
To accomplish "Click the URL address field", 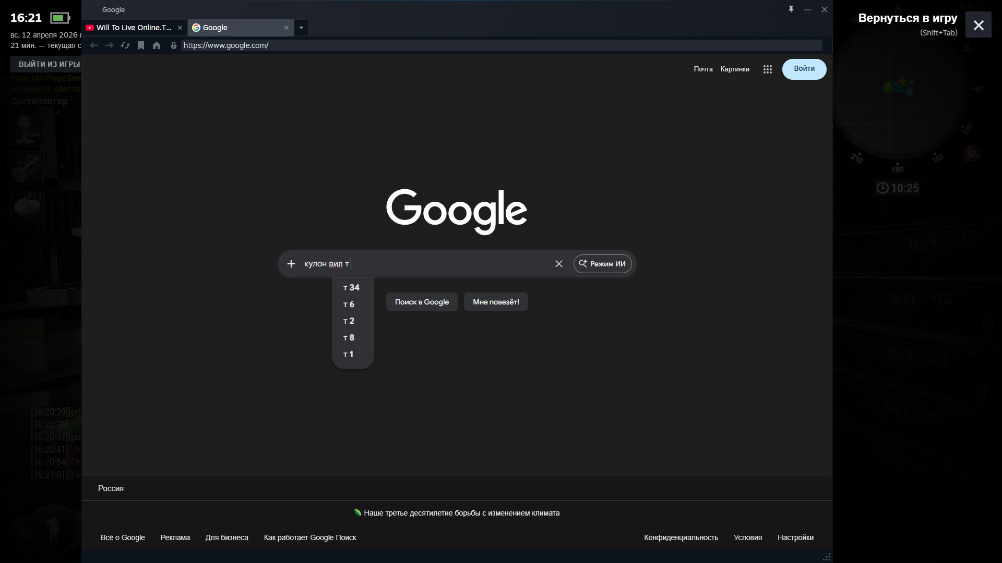I will tap(501, 45).
